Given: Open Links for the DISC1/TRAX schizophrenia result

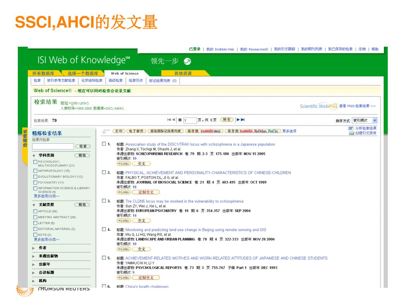Looking at the screenshot, I should 124,163.
